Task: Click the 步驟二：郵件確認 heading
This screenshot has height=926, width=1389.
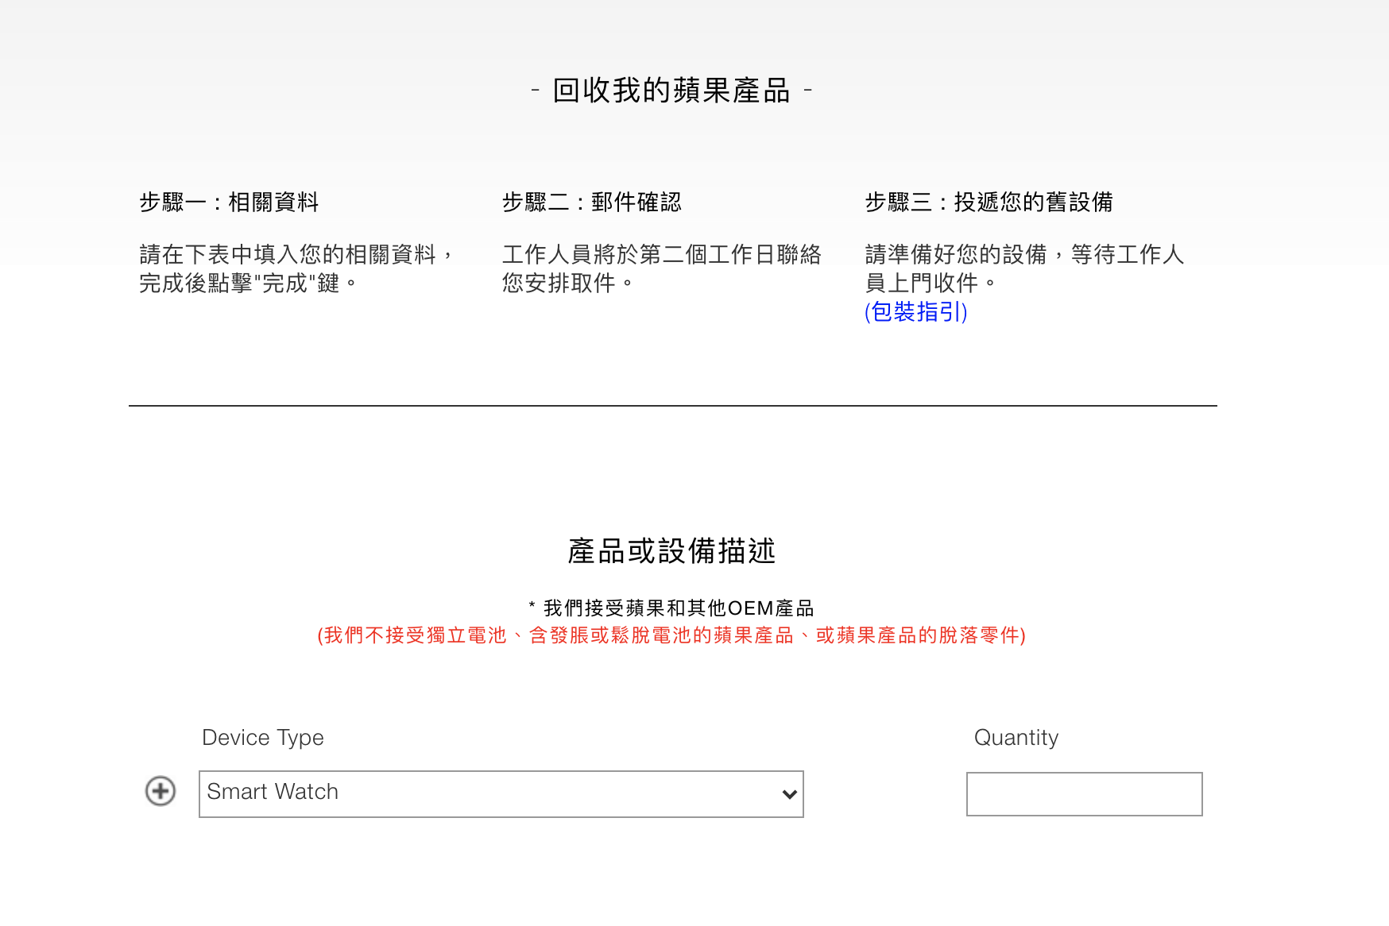Action: tap(591, 202)
